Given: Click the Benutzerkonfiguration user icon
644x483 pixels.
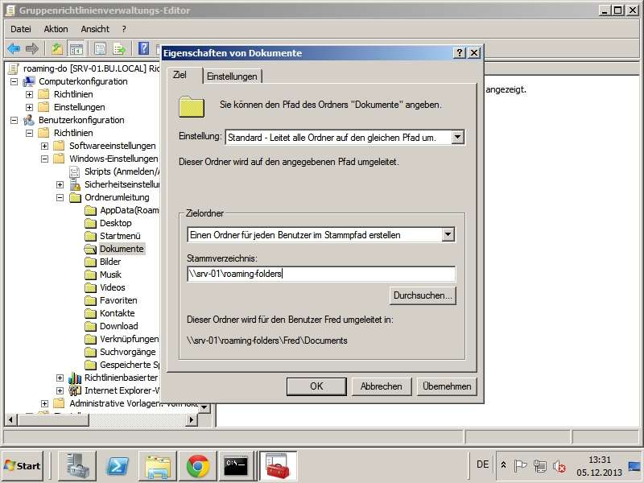Looking at the screenshot, I should click(x=29, y=120).
